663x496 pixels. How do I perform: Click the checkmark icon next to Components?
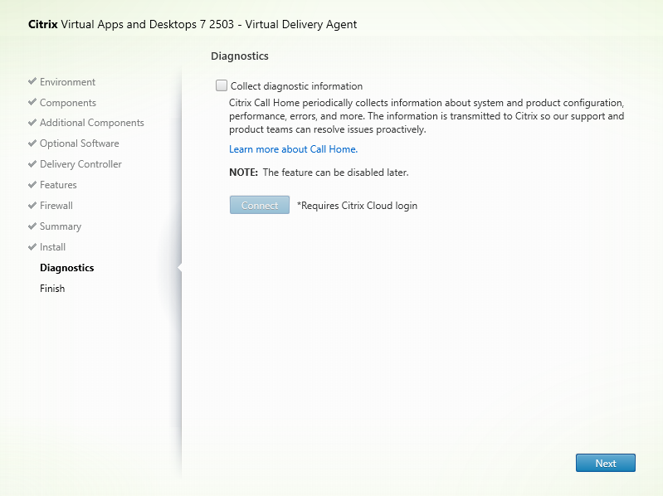tap(32, 103)
